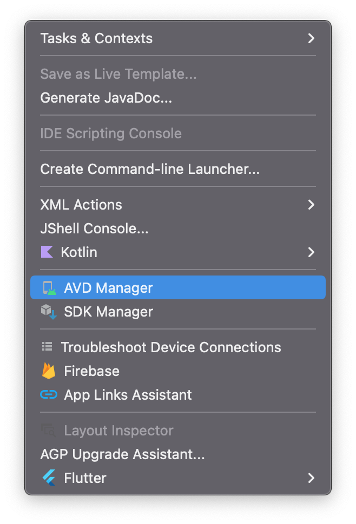Click the Firebase flame icon
This screenshot has height=524, width=356.
49,371
